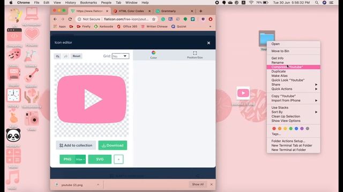Redo the change in the icon editor

click(66, 57)
